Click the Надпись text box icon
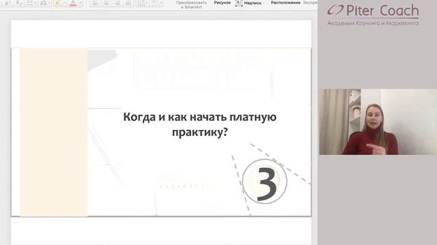 239,3
